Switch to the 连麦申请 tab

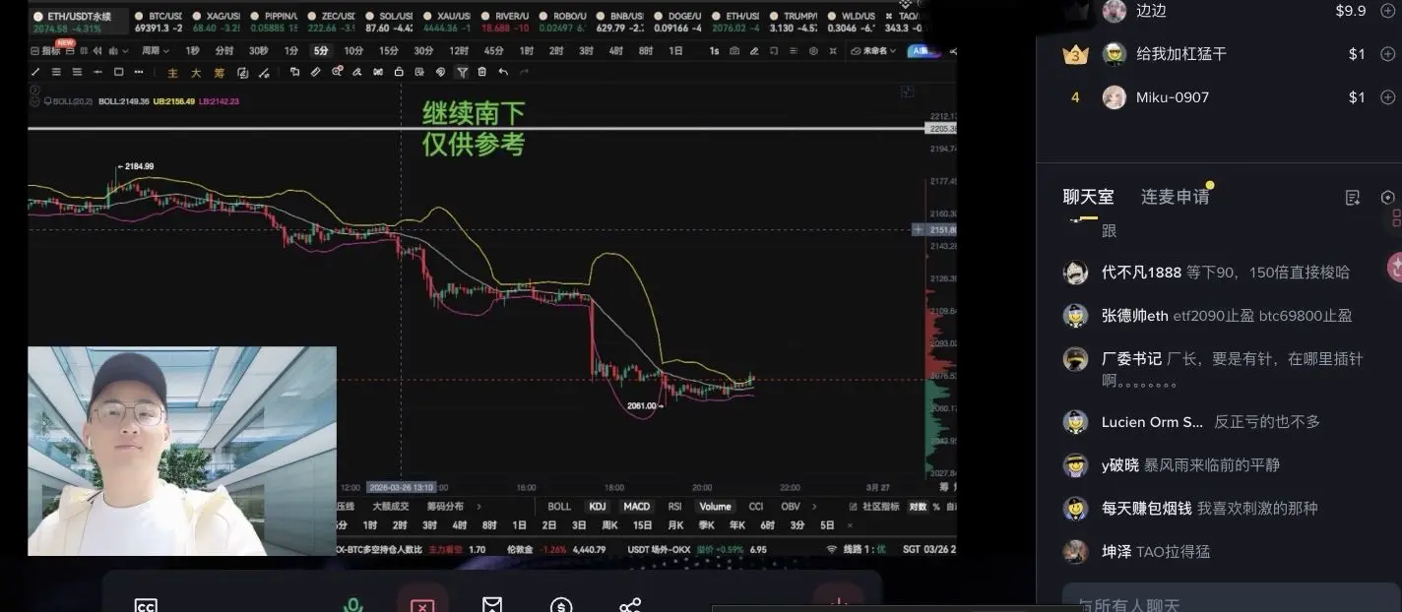tap(1175, 197)
